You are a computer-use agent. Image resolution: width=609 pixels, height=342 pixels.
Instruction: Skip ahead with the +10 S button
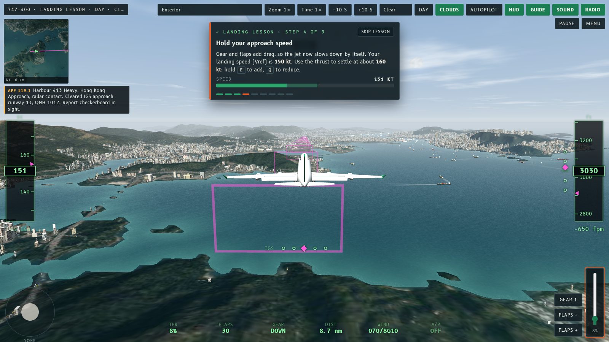(365, 9)
